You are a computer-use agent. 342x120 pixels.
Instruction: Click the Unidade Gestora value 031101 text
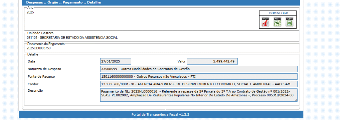point(72,38)
